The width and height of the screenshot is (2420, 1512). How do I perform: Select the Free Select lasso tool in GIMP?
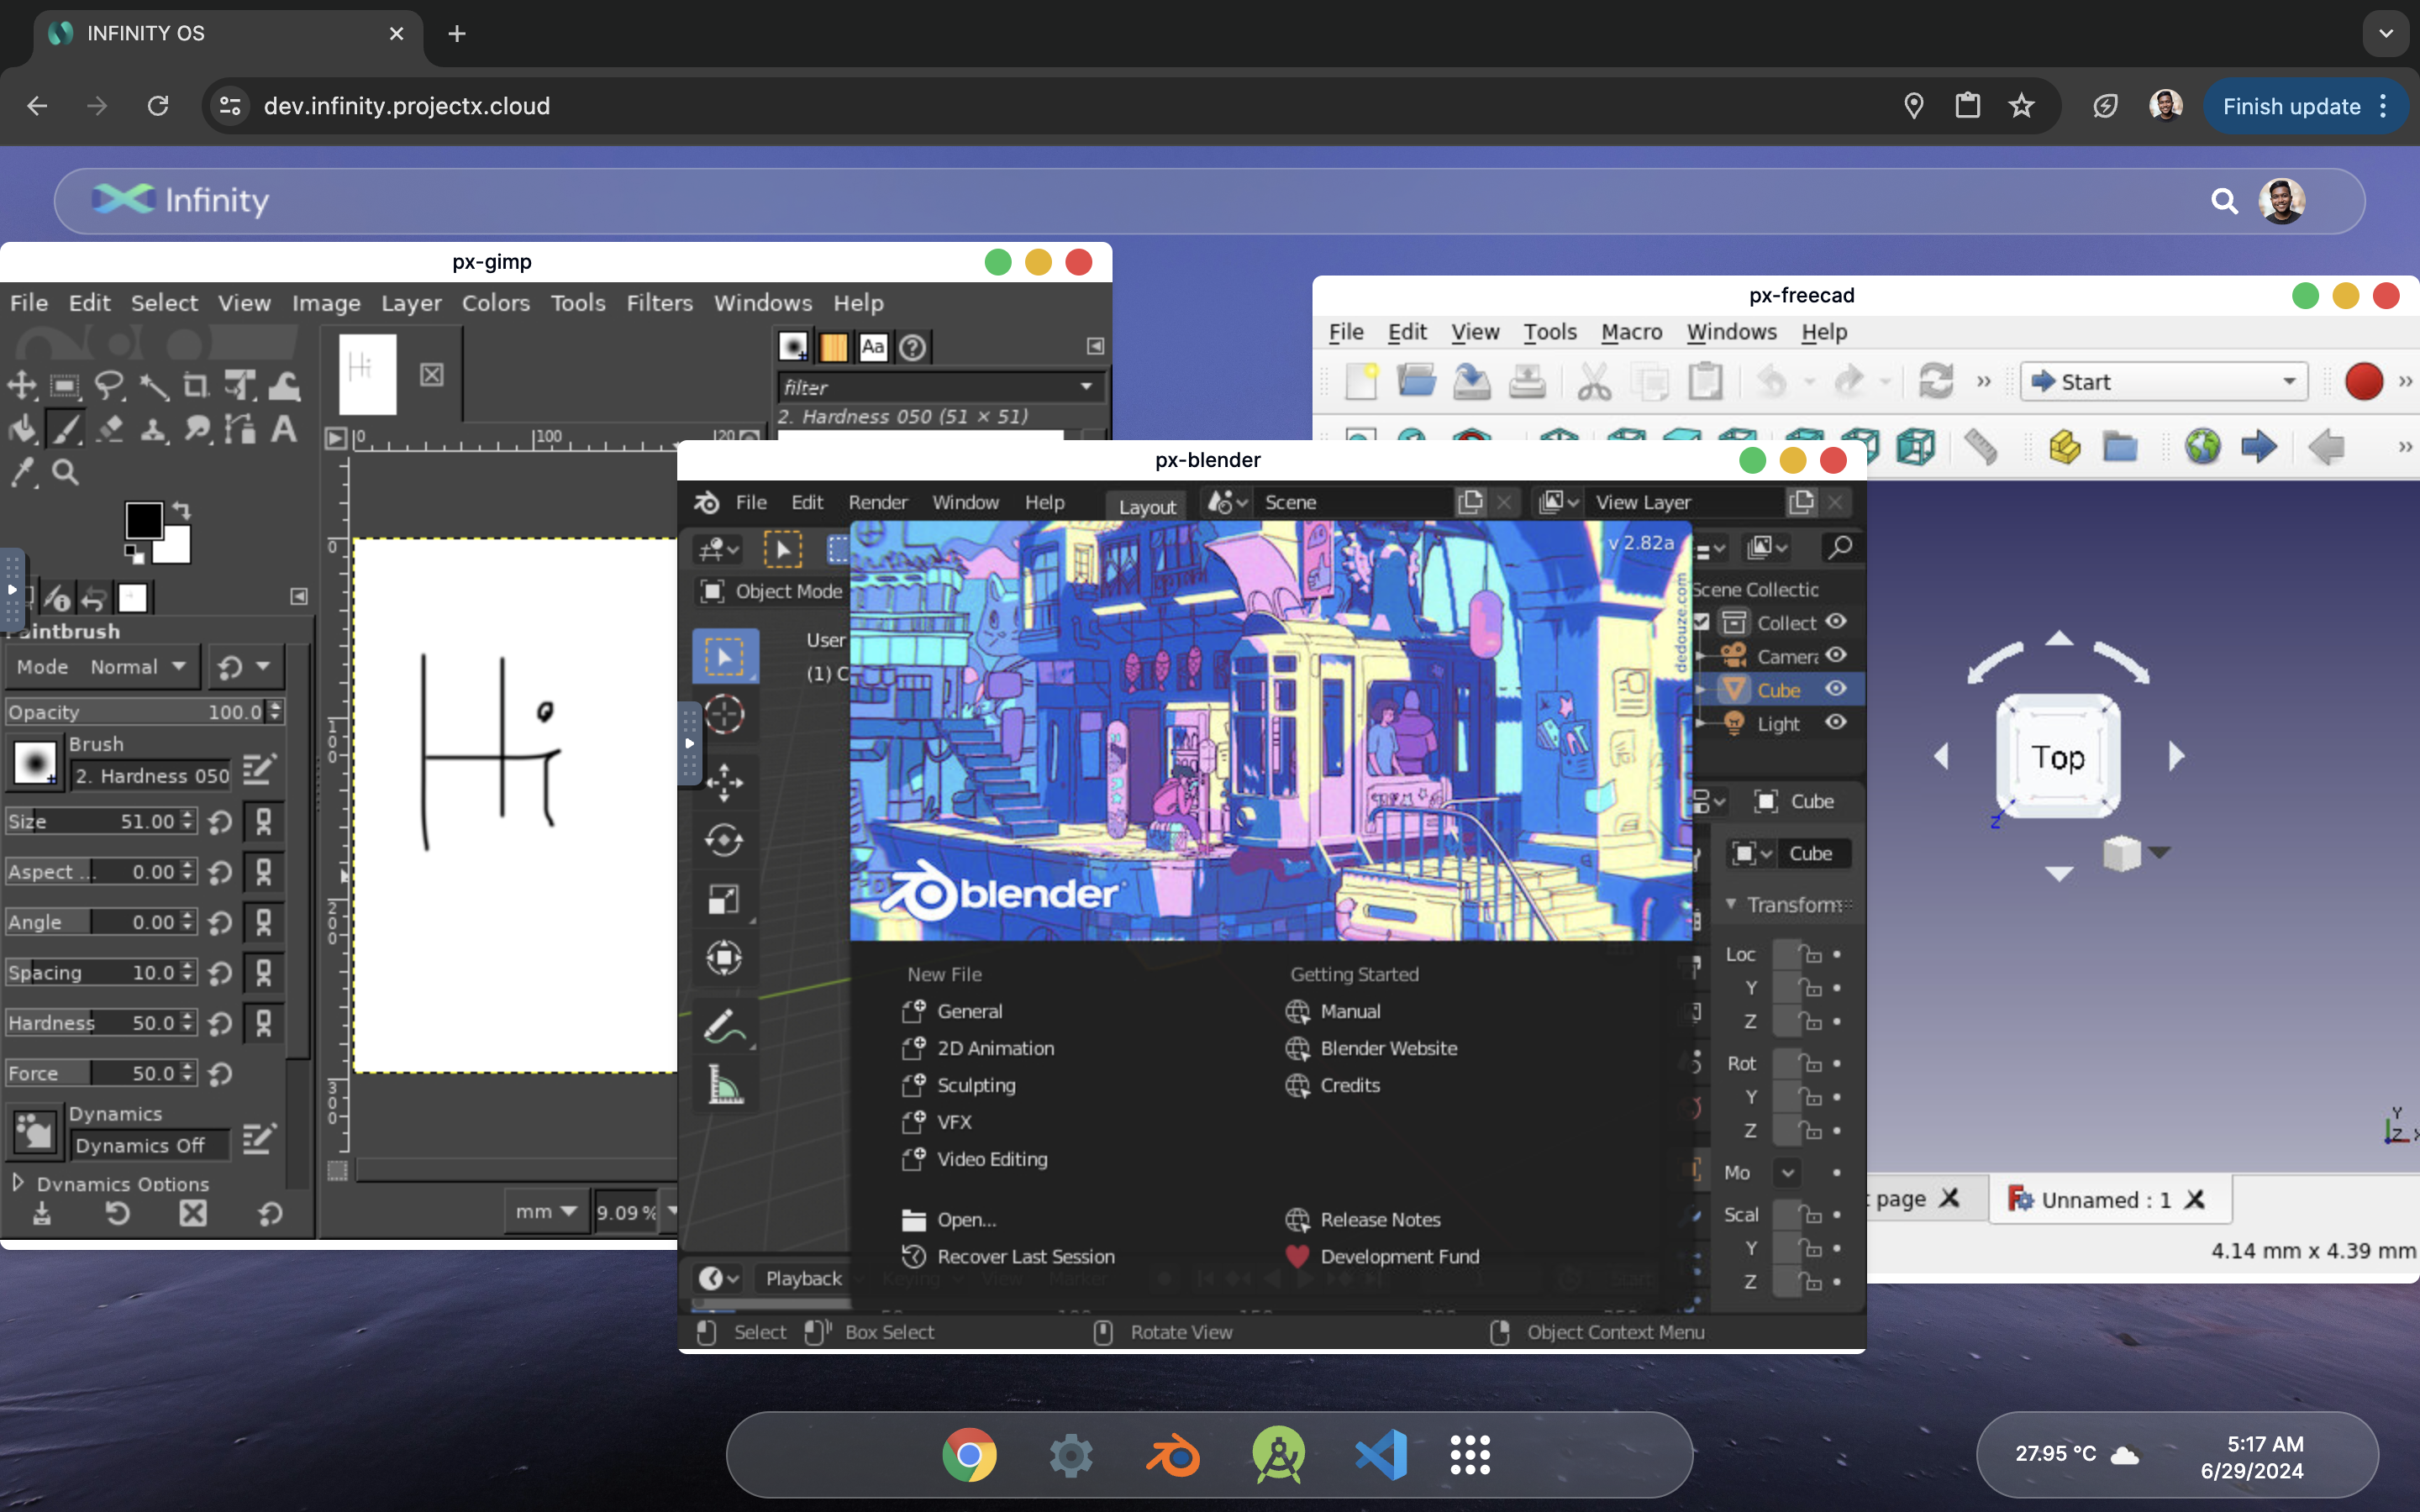click(x=109, y=385)
